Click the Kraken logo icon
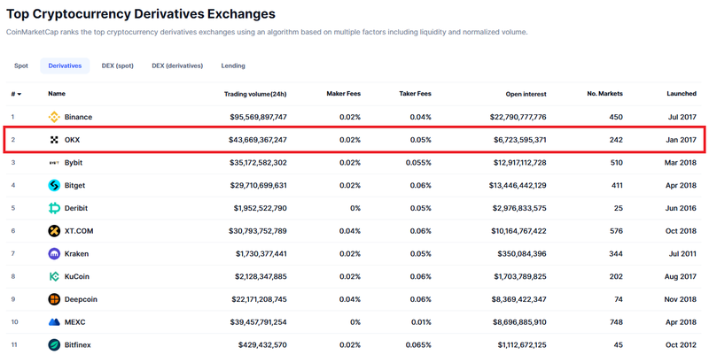The height and width of the screenshot is (355, 709). click(x=54, y=254)
